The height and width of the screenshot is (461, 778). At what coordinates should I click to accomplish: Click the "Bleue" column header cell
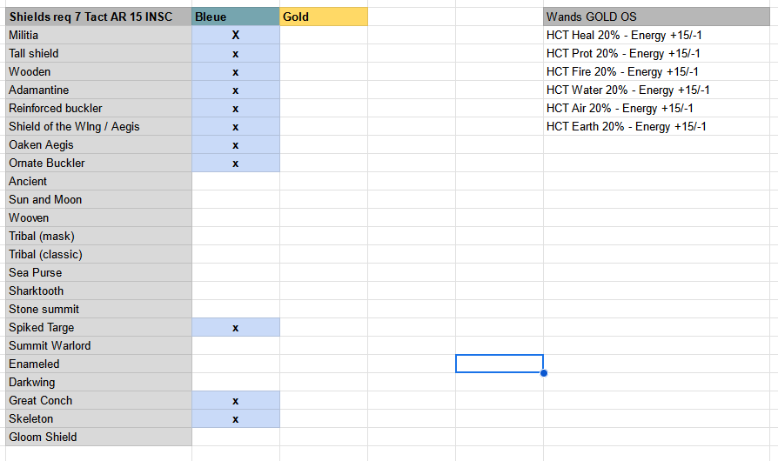[x=235, y=17]
